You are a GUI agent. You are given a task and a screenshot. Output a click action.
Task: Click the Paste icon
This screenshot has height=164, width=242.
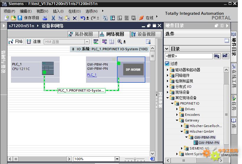coord(67,18)
